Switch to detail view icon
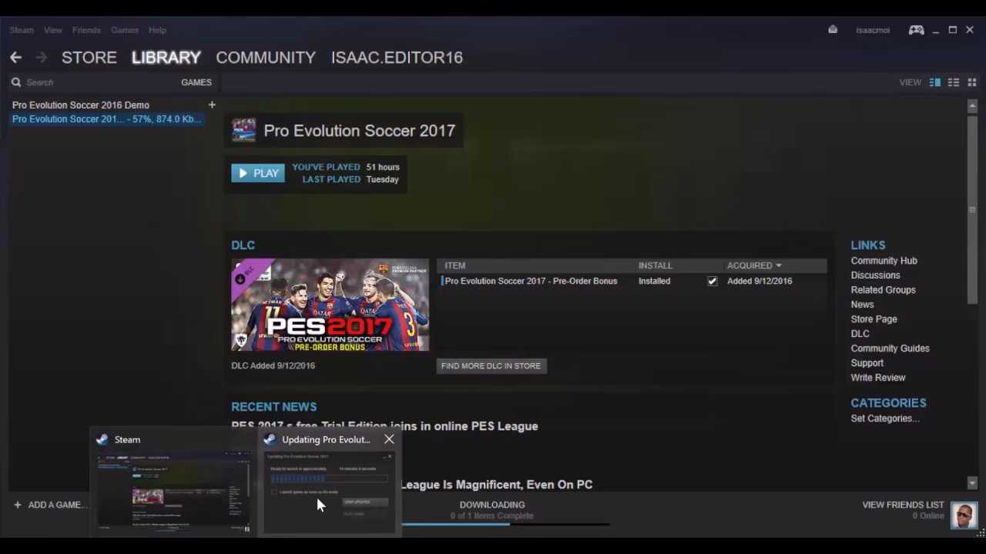Screen dimensions: 986x554 tap(935, 82)
